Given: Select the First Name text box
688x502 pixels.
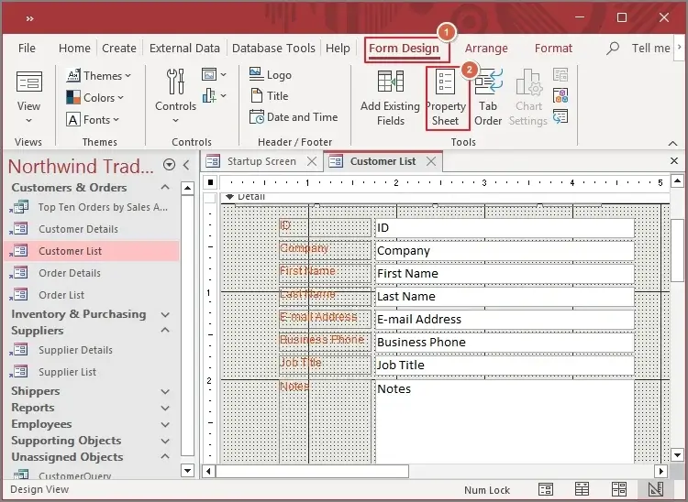Looking at the screenshot, I should [505, 273].
